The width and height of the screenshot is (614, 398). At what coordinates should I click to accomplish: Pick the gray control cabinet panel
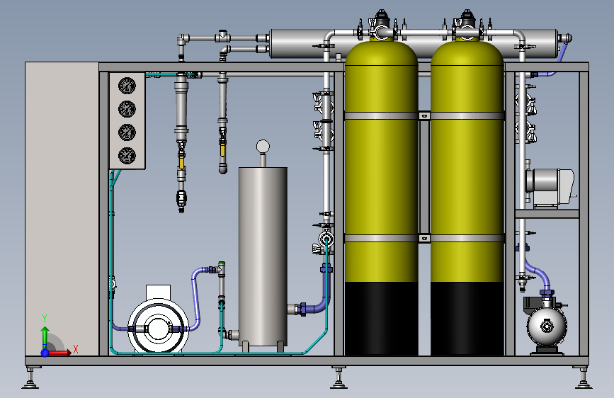click(x=62, y=209)
